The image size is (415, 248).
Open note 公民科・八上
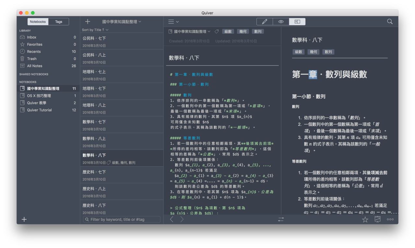coord(122,58)
